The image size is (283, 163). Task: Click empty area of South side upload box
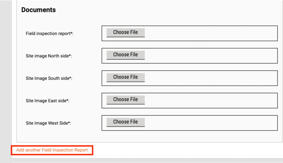[x=209, y=78]
